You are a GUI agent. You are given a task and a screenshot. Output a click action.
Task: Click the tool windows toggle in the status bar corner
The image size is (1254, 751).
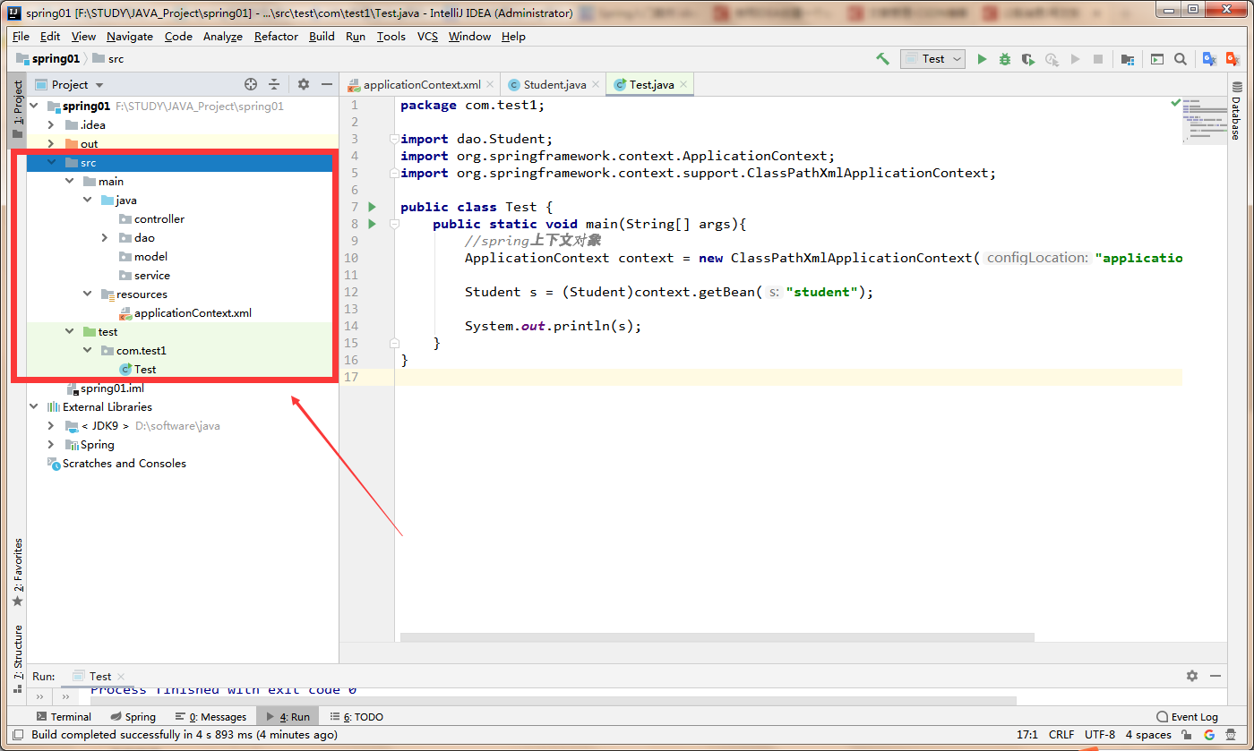point(18,735)
